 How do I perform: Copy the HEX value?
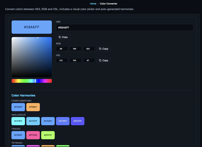pyautogui.click(x=63, y=37)
